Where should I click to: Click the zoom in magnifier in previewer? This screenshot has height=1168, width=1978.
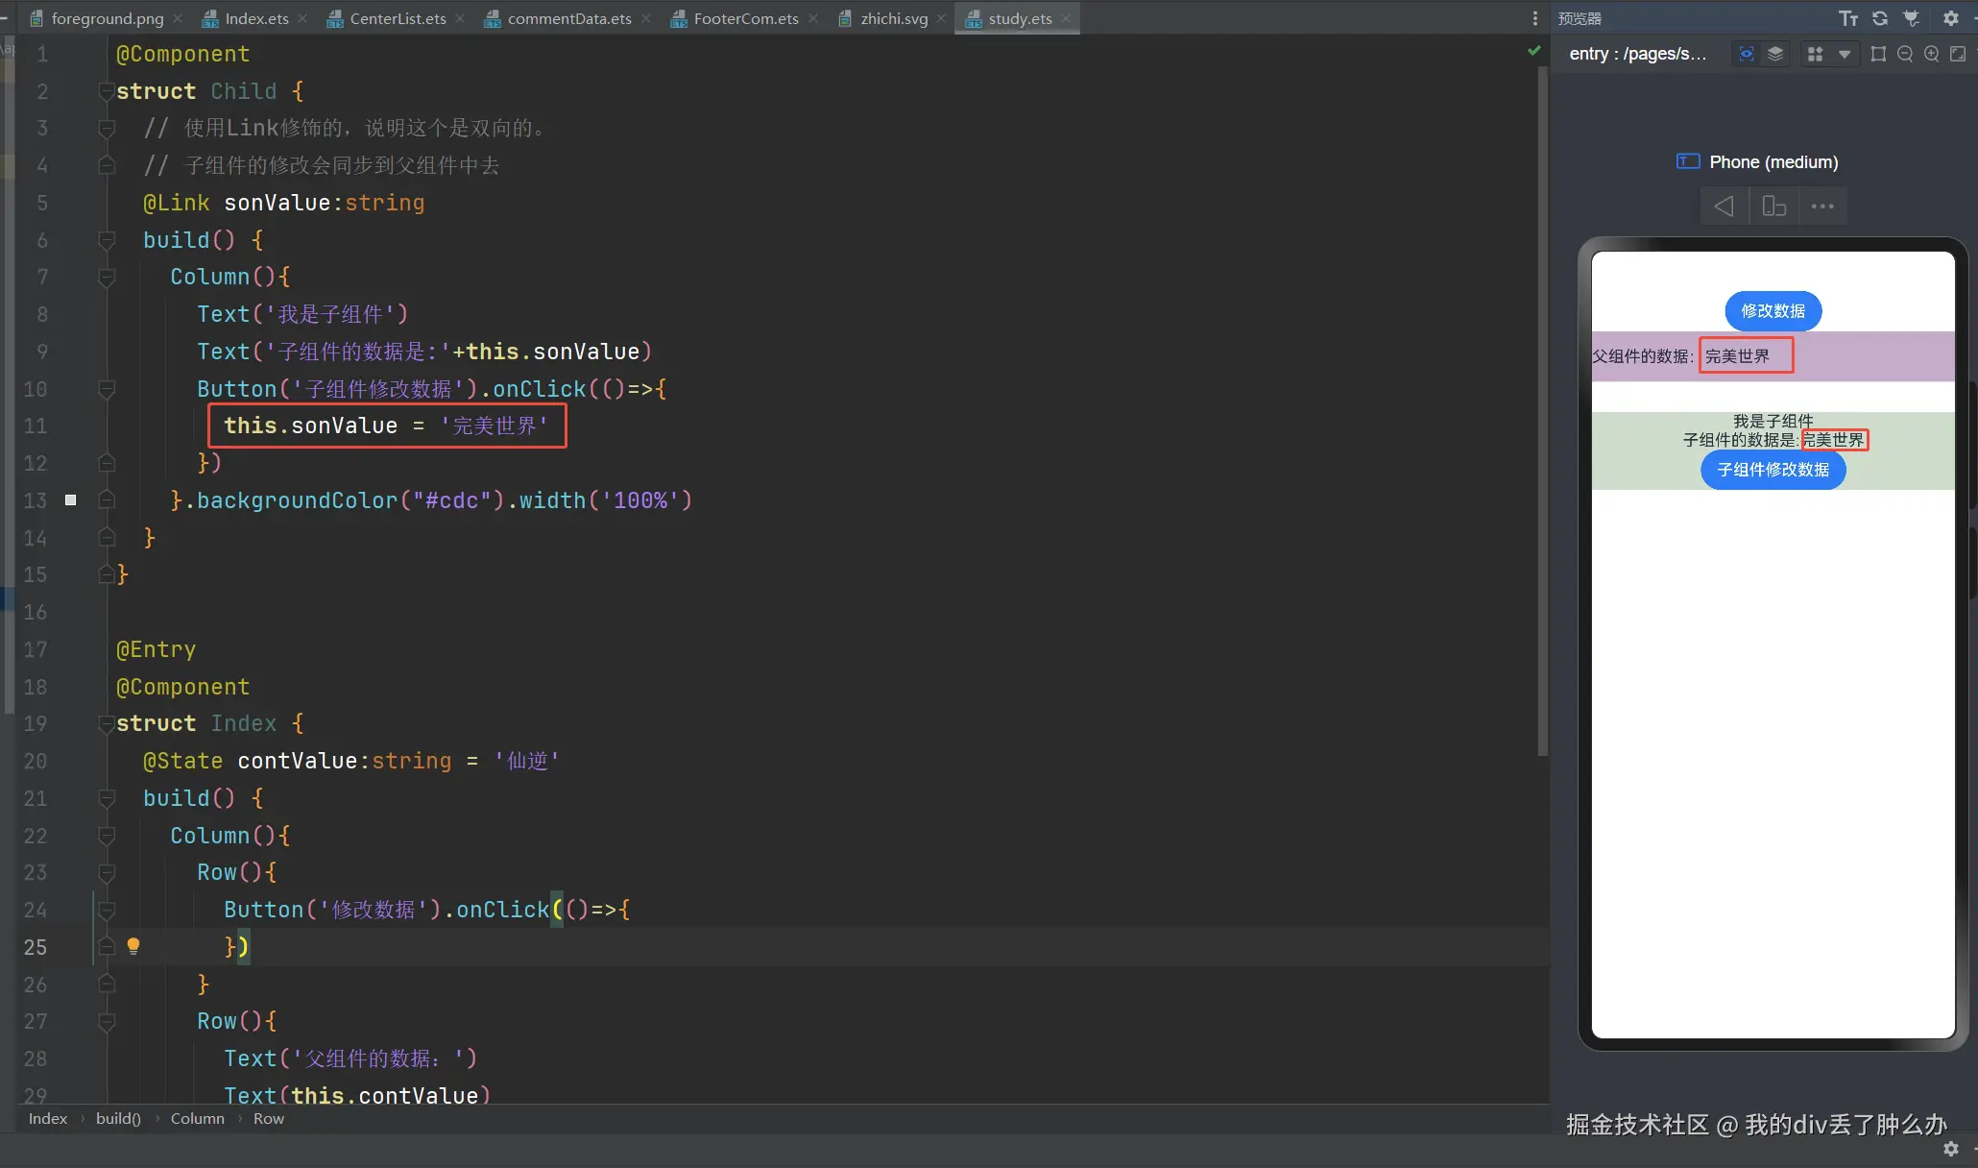(1931, 54)
